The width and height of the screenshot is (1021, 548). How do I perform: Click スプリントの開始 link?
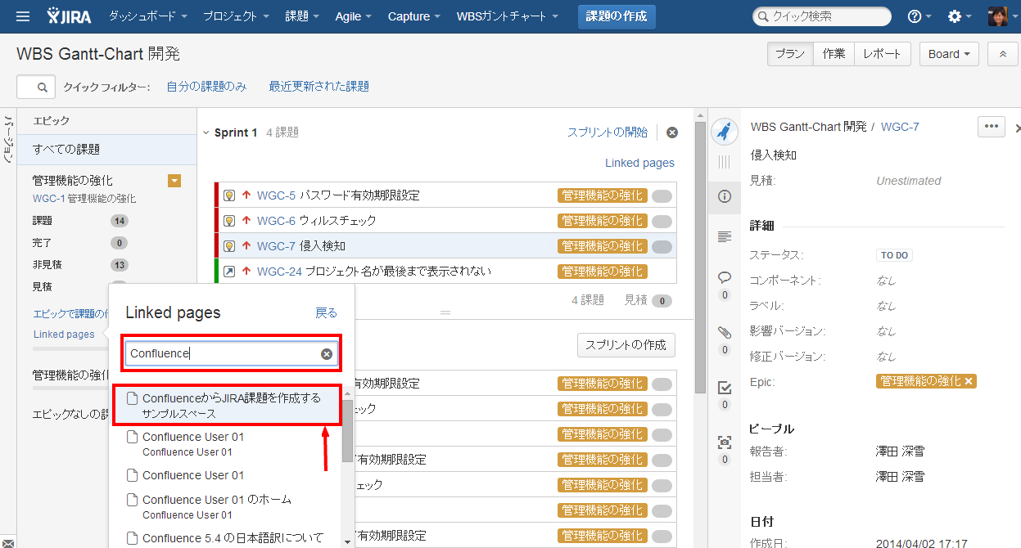point(608,133)
